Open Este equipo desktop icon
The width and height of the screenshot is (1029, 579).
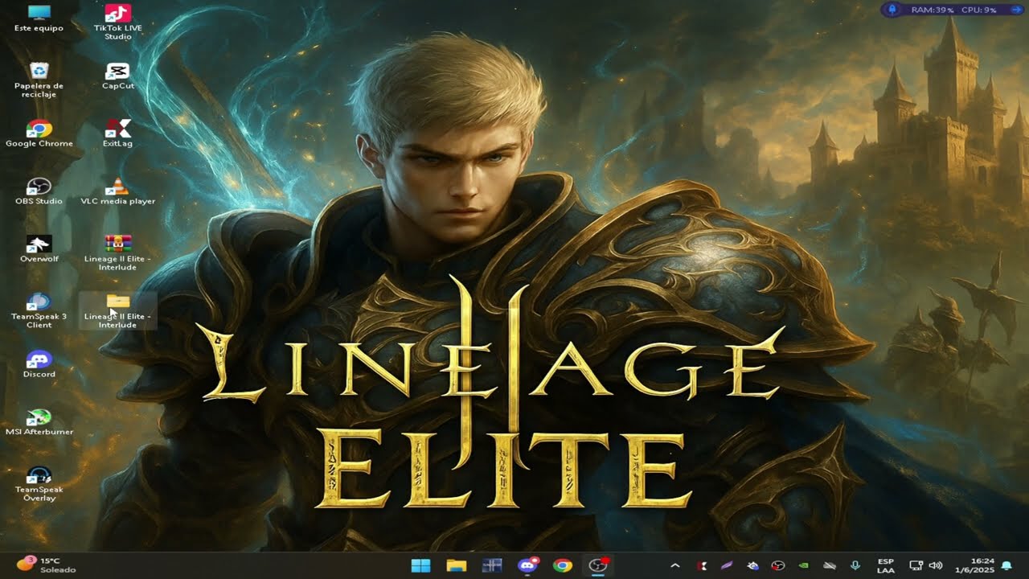pyautogui.click(x=39, y=18)
